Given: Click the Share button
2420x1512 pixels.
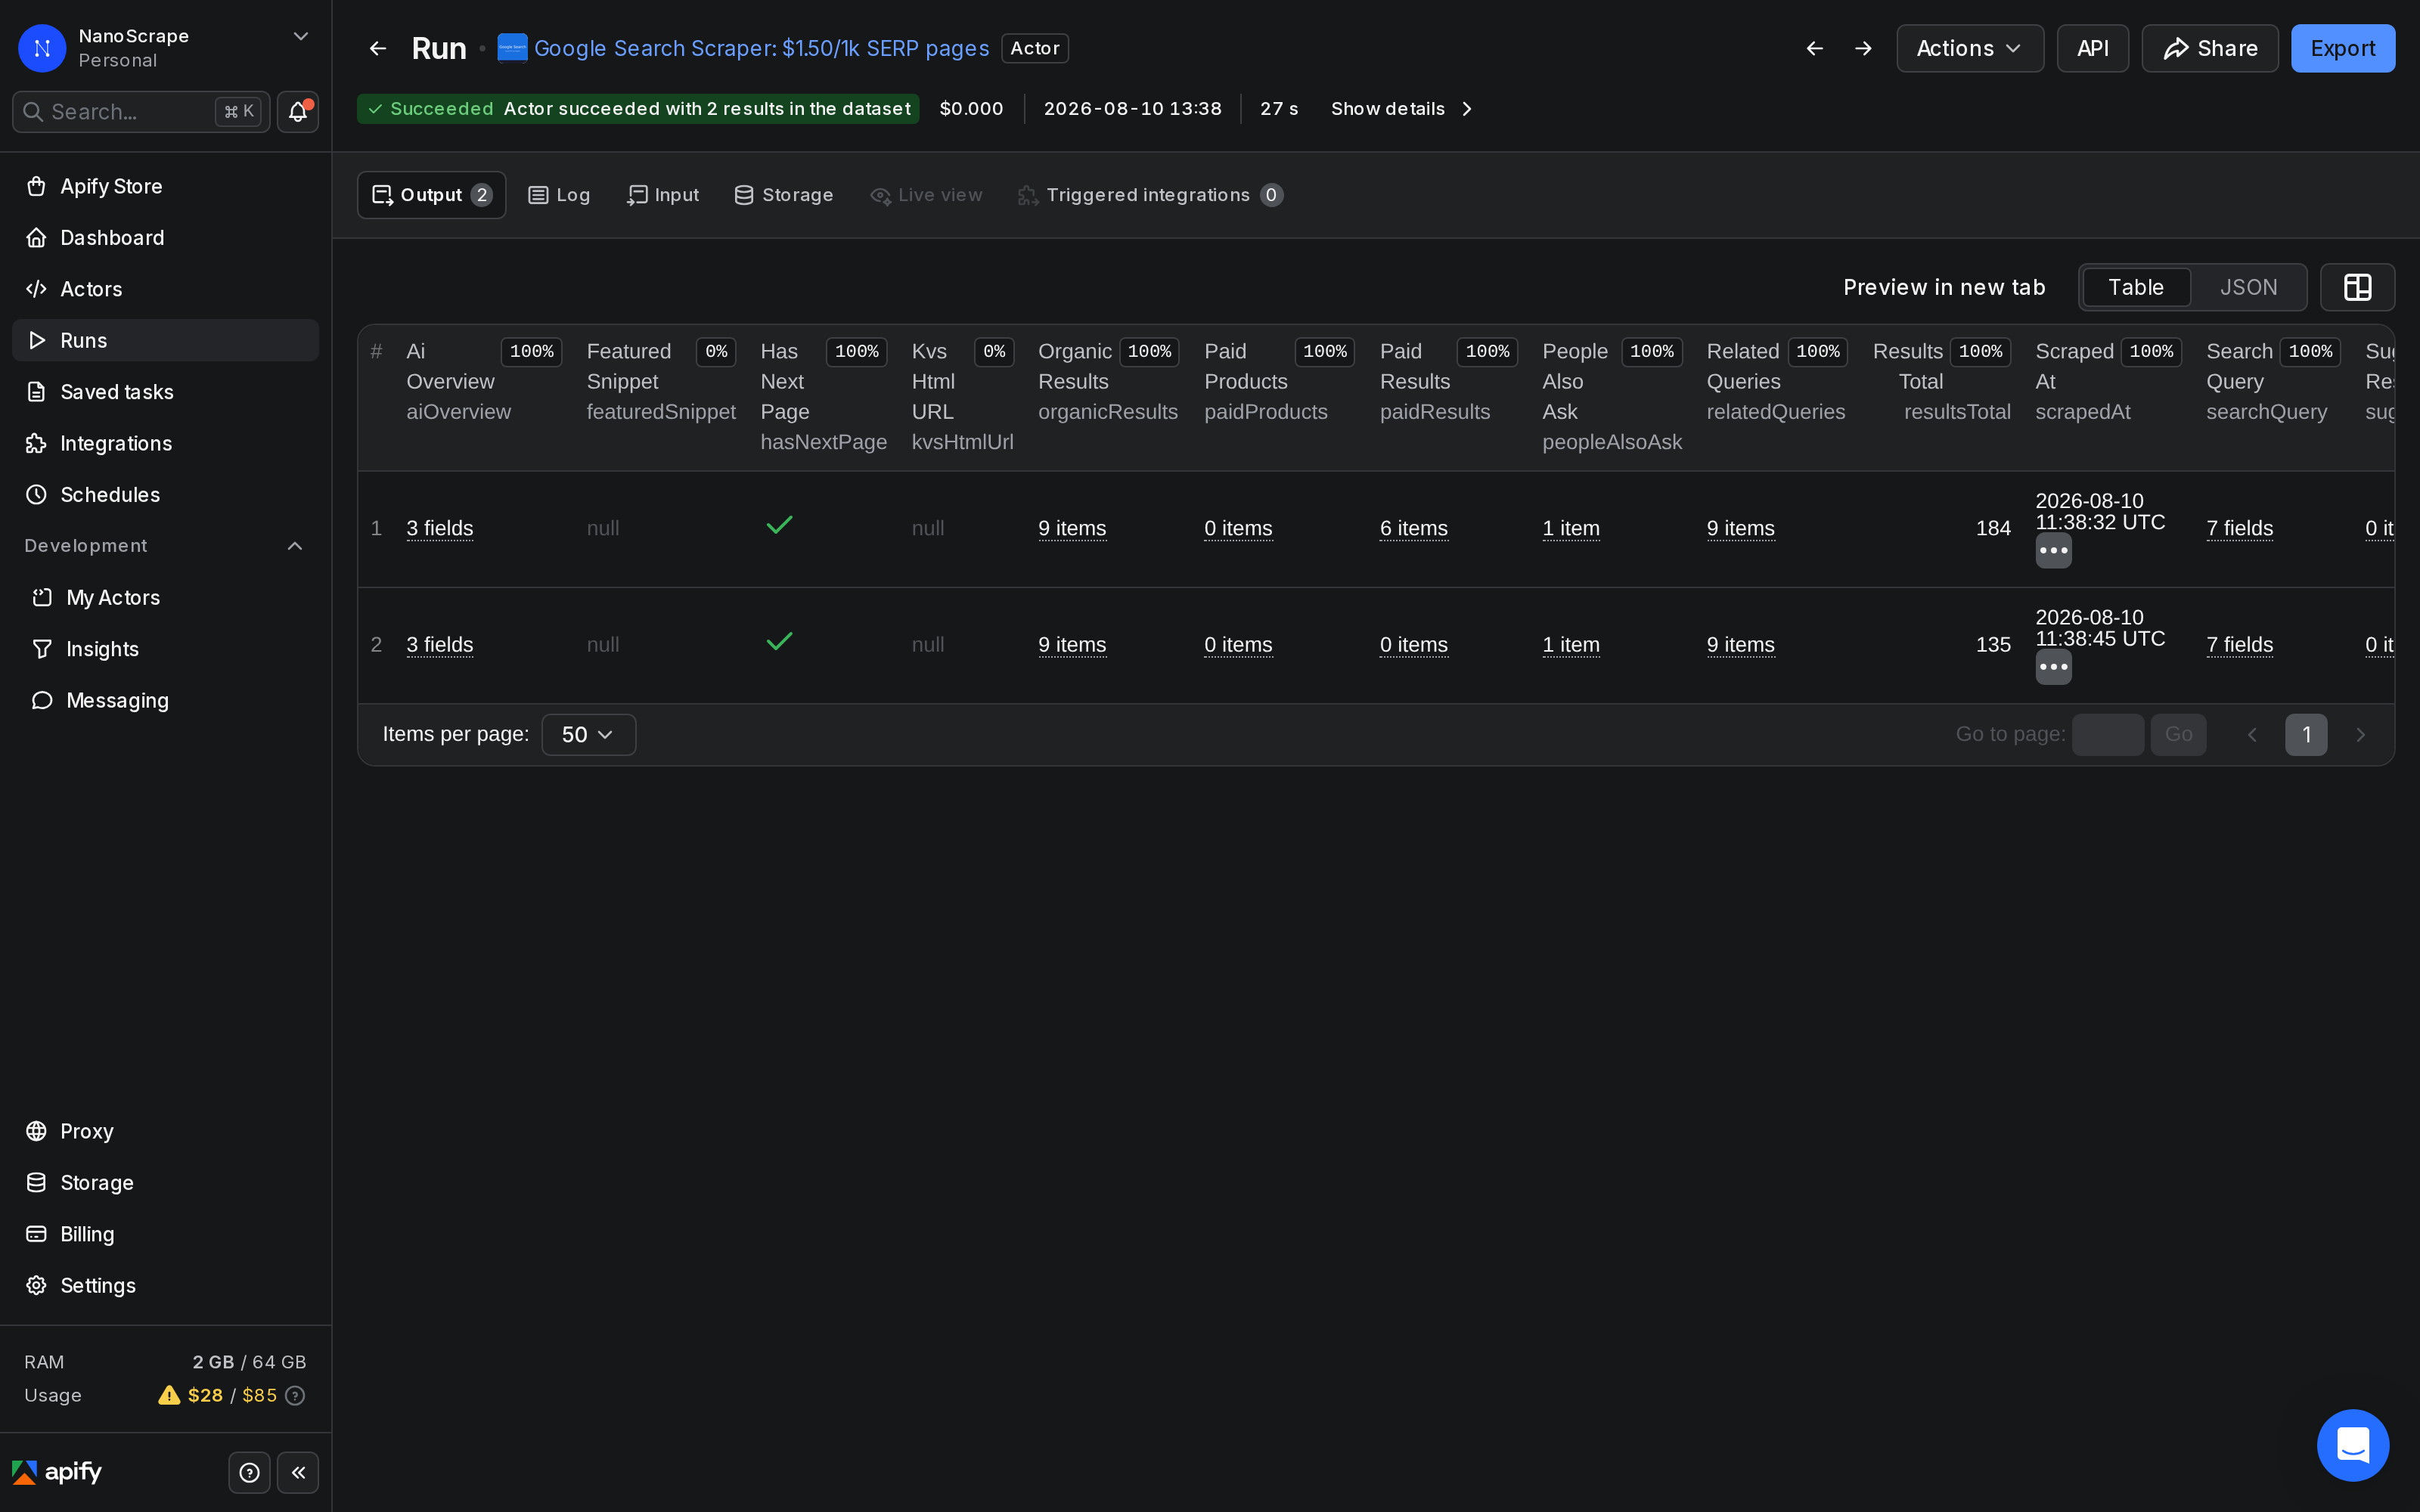Looking at the screenshot, I should pos(2210,48).
